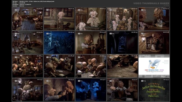Choose the 00:03:44 frame with glass jar
Screen dimensions: 182x102
tap(154, 19)
